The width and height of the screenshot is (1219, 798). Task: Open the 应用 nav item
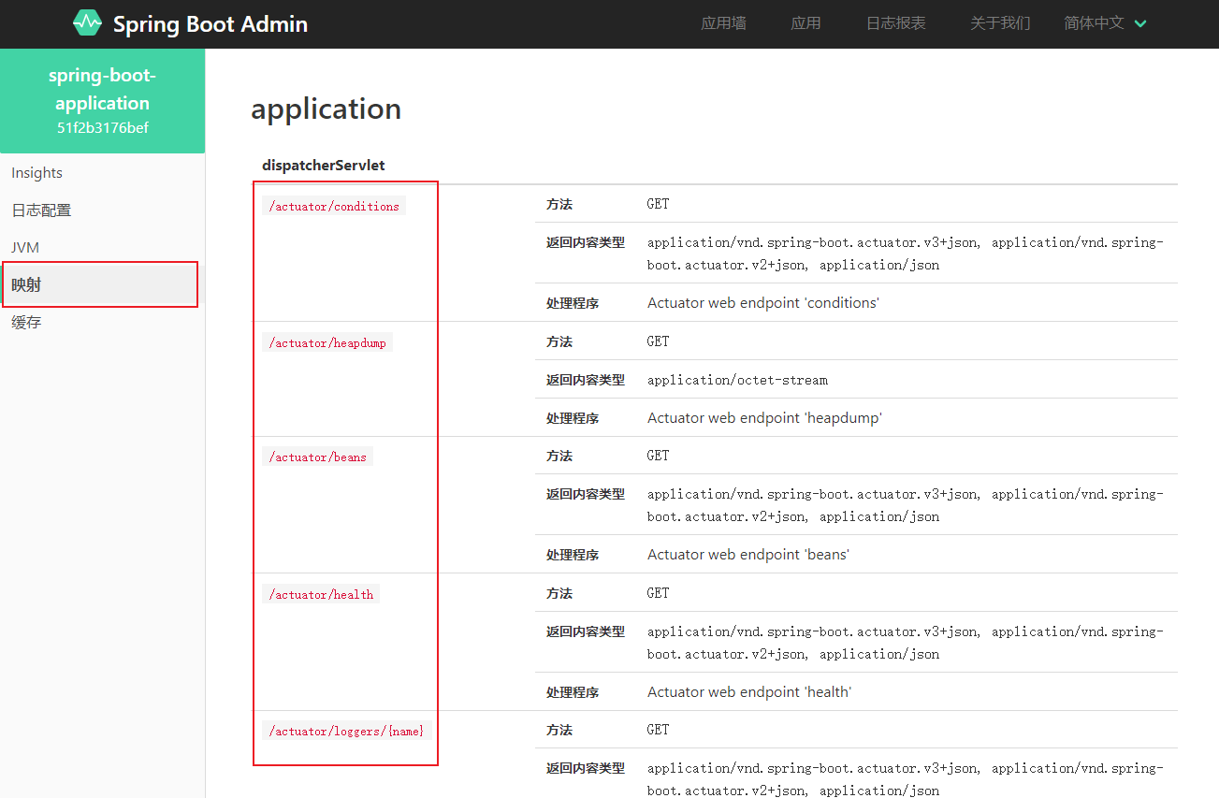[805, 23]
